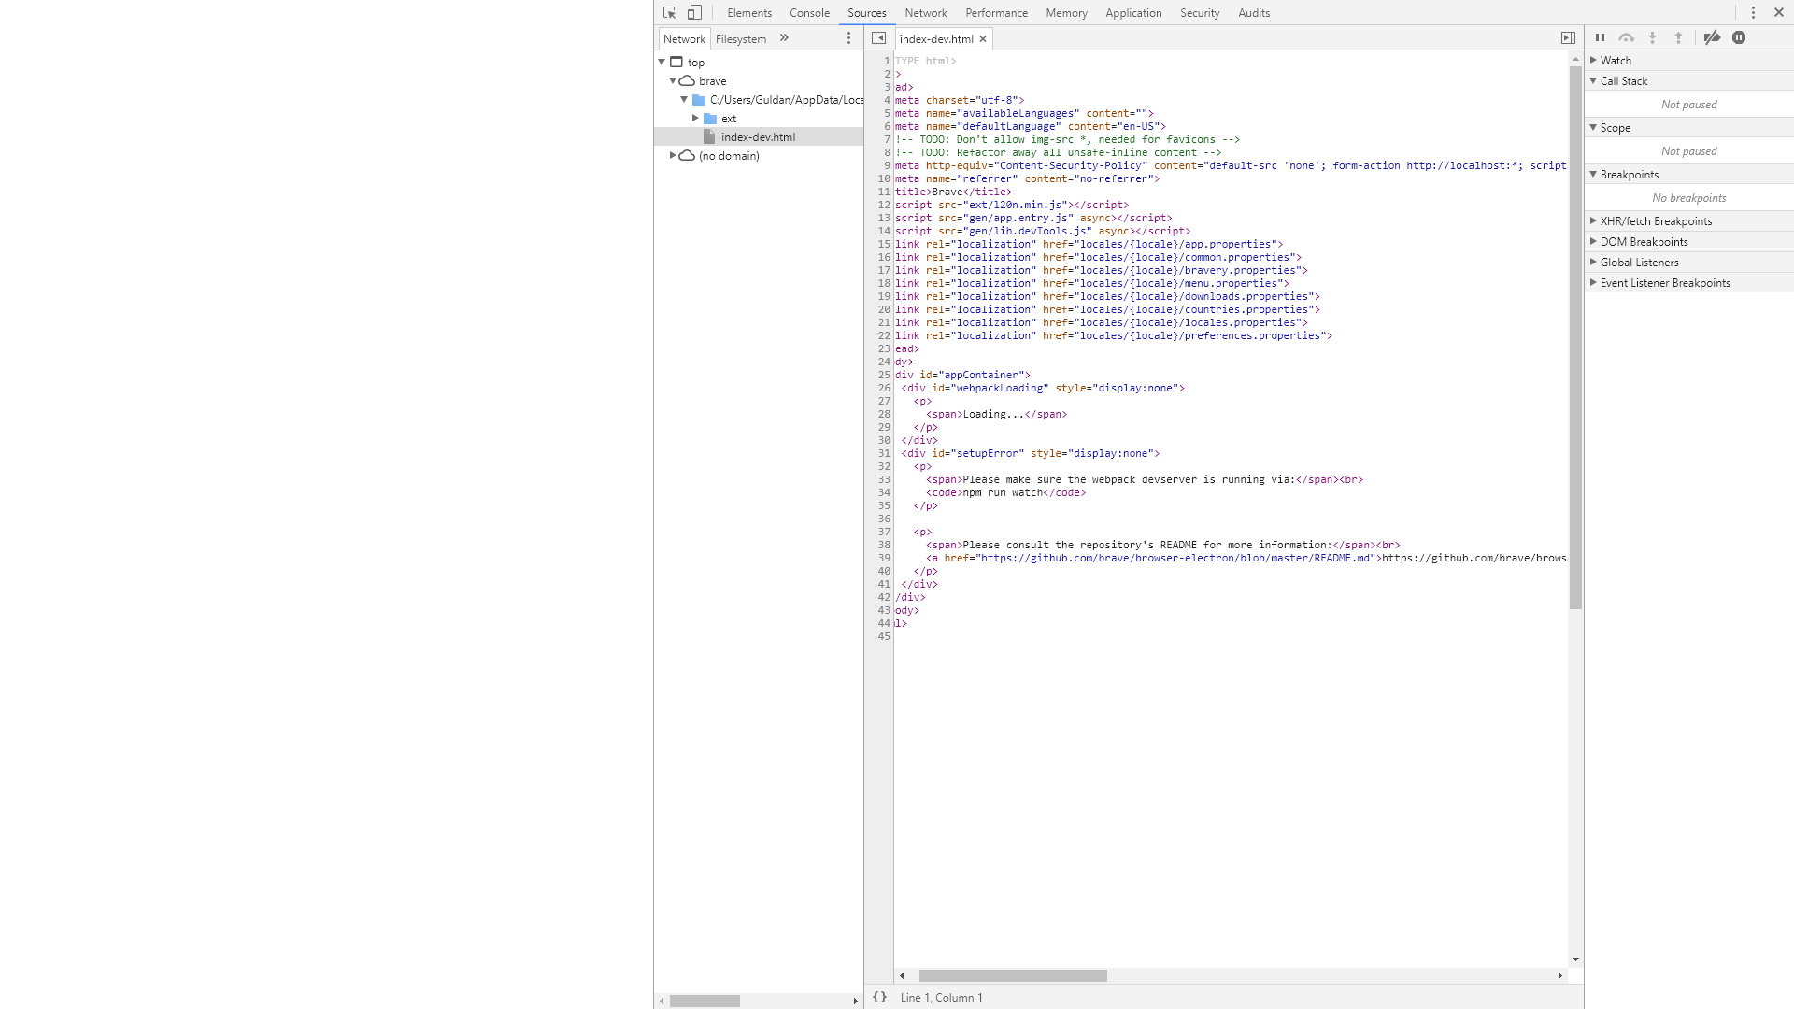Hide the navigator sidebar icon

click(x=878, y=38)
